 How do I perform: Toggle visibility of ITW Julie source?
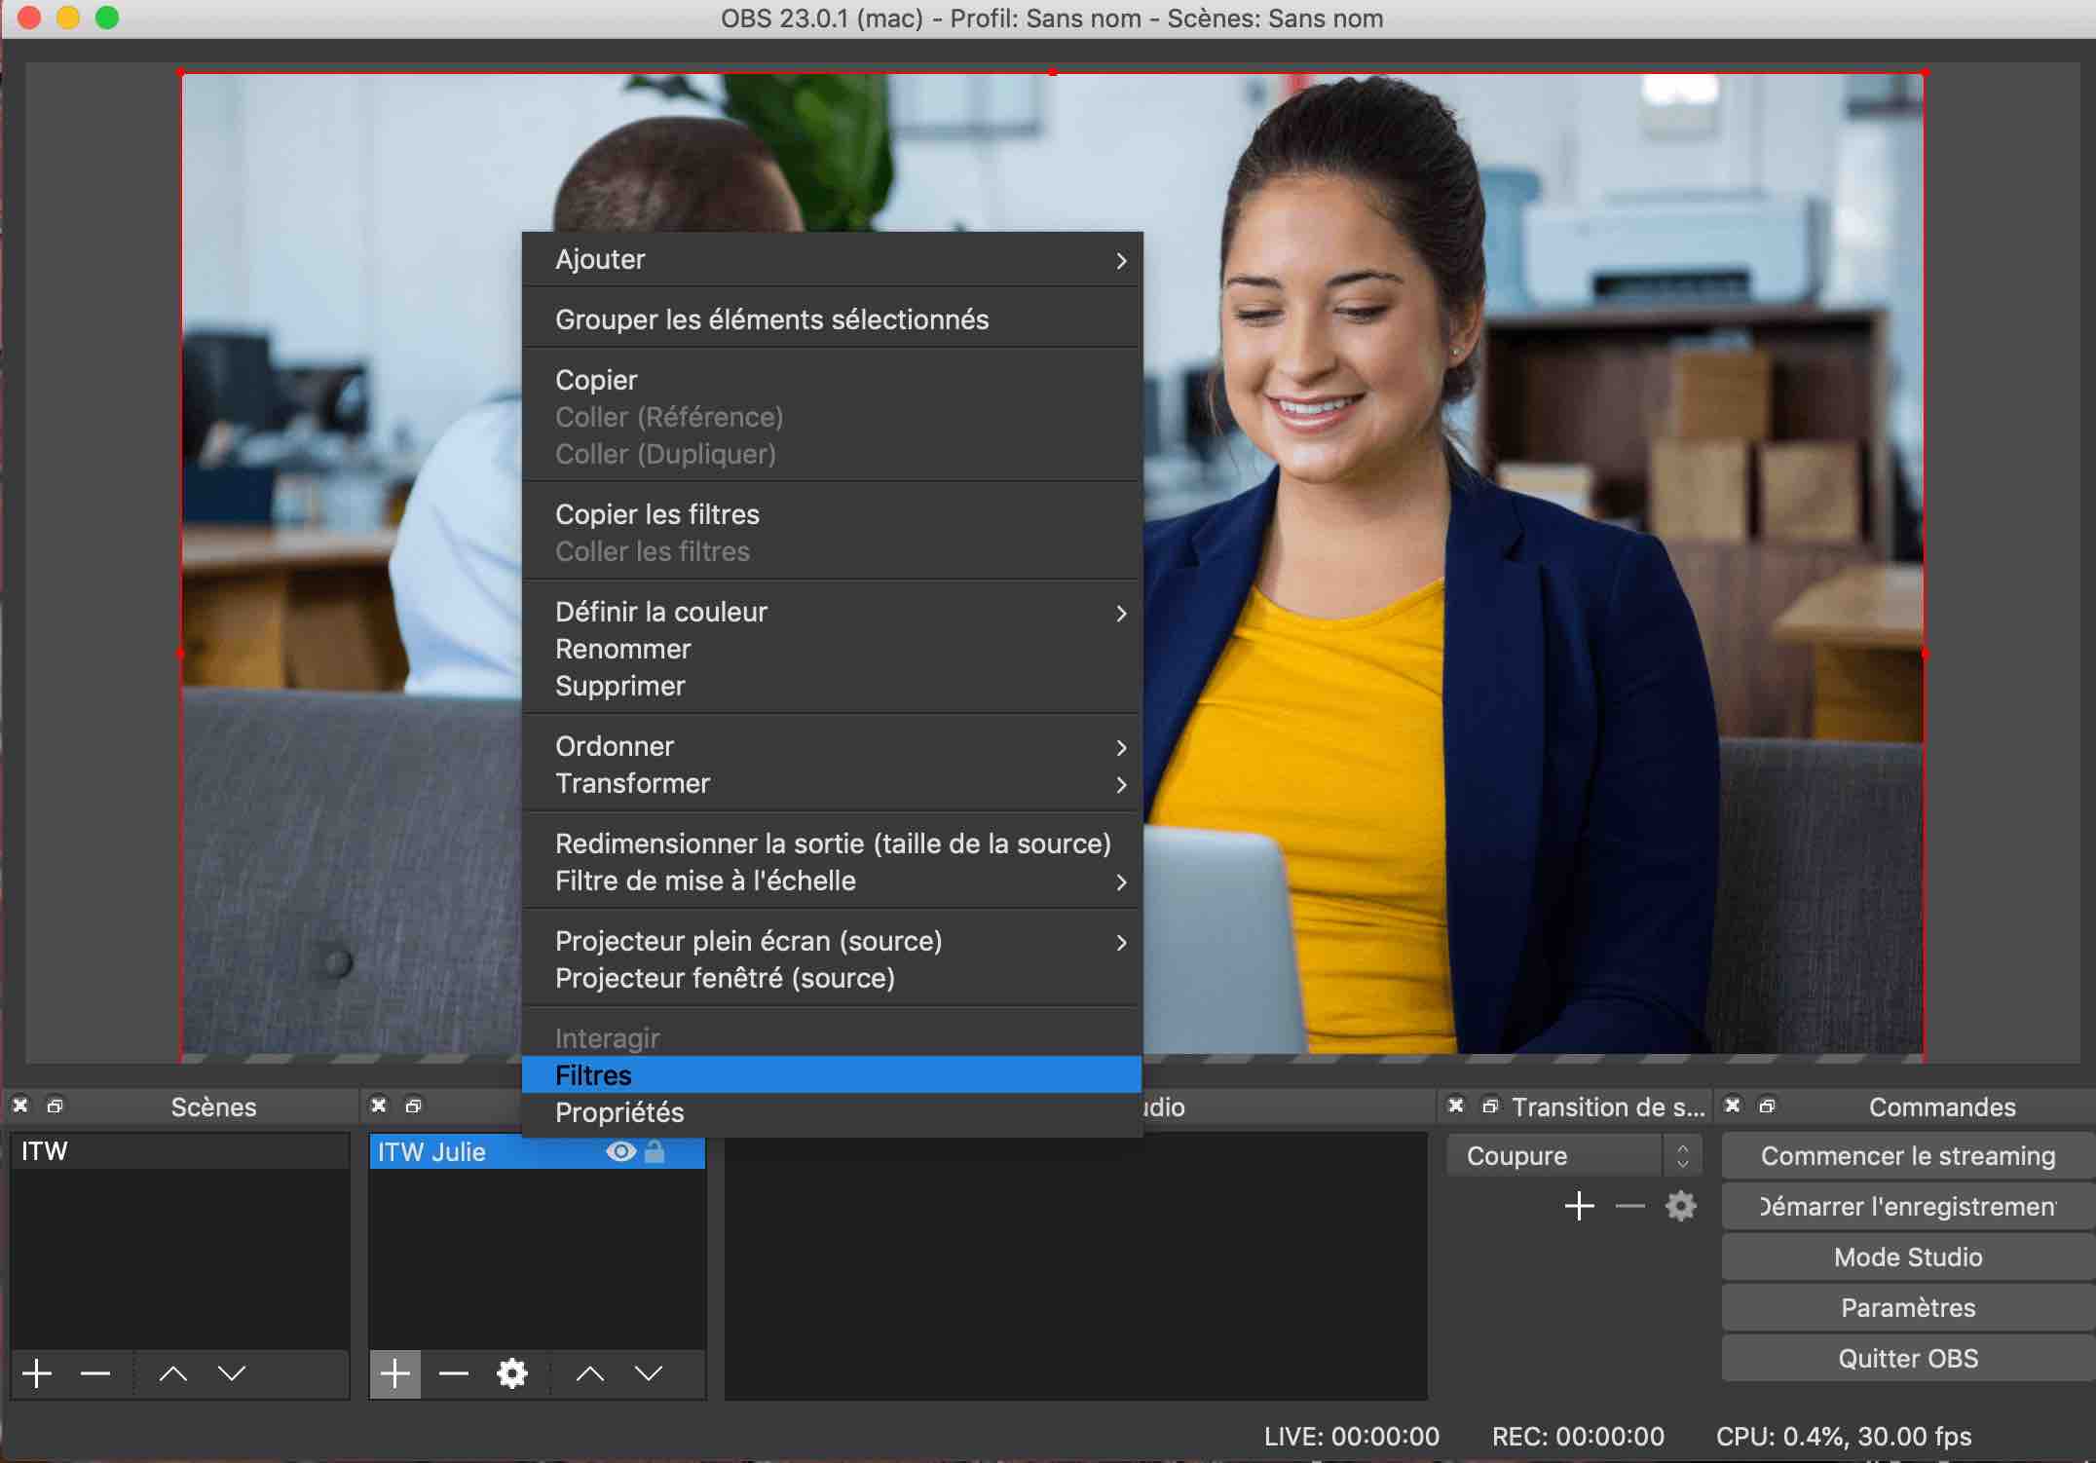(x=620, y=1152)
